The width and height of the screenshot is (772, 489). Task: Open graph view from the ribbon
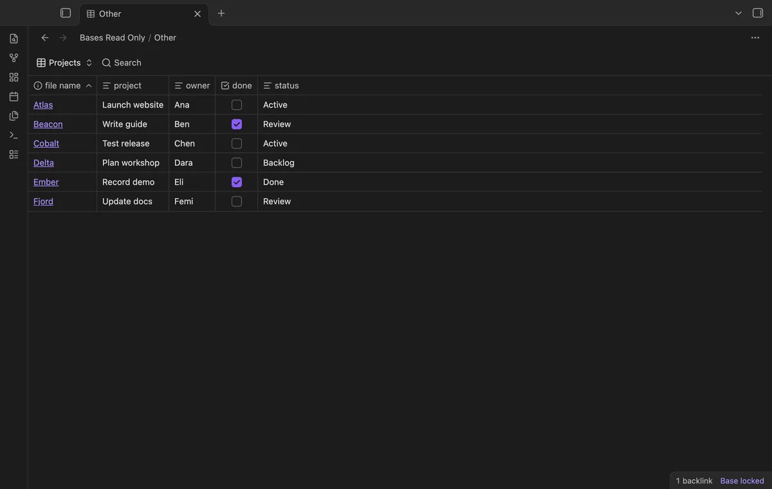(x=14, y=58)
